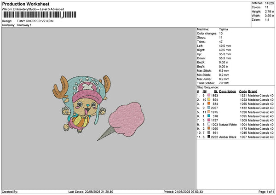Click the yellow swatch for stop 2
This screenshot has height=195, width=276.
209,99
